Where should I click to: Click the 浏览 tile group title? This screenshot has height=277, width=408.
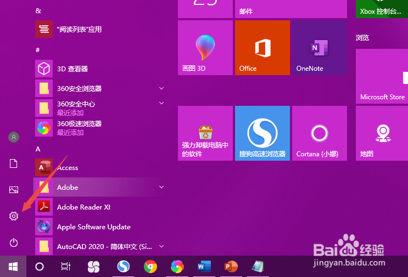(362, 38)
